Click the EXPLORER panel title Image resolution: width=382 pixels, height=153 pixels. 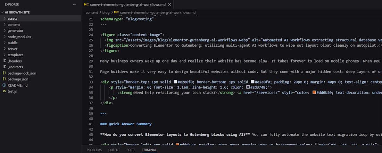click(12, 4)
